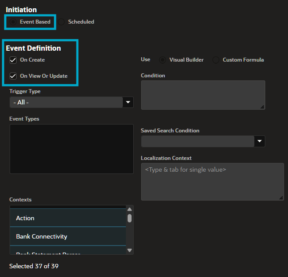Click the Trigger Type '- All -' field

pyautogui.click(x=66, y=102)
